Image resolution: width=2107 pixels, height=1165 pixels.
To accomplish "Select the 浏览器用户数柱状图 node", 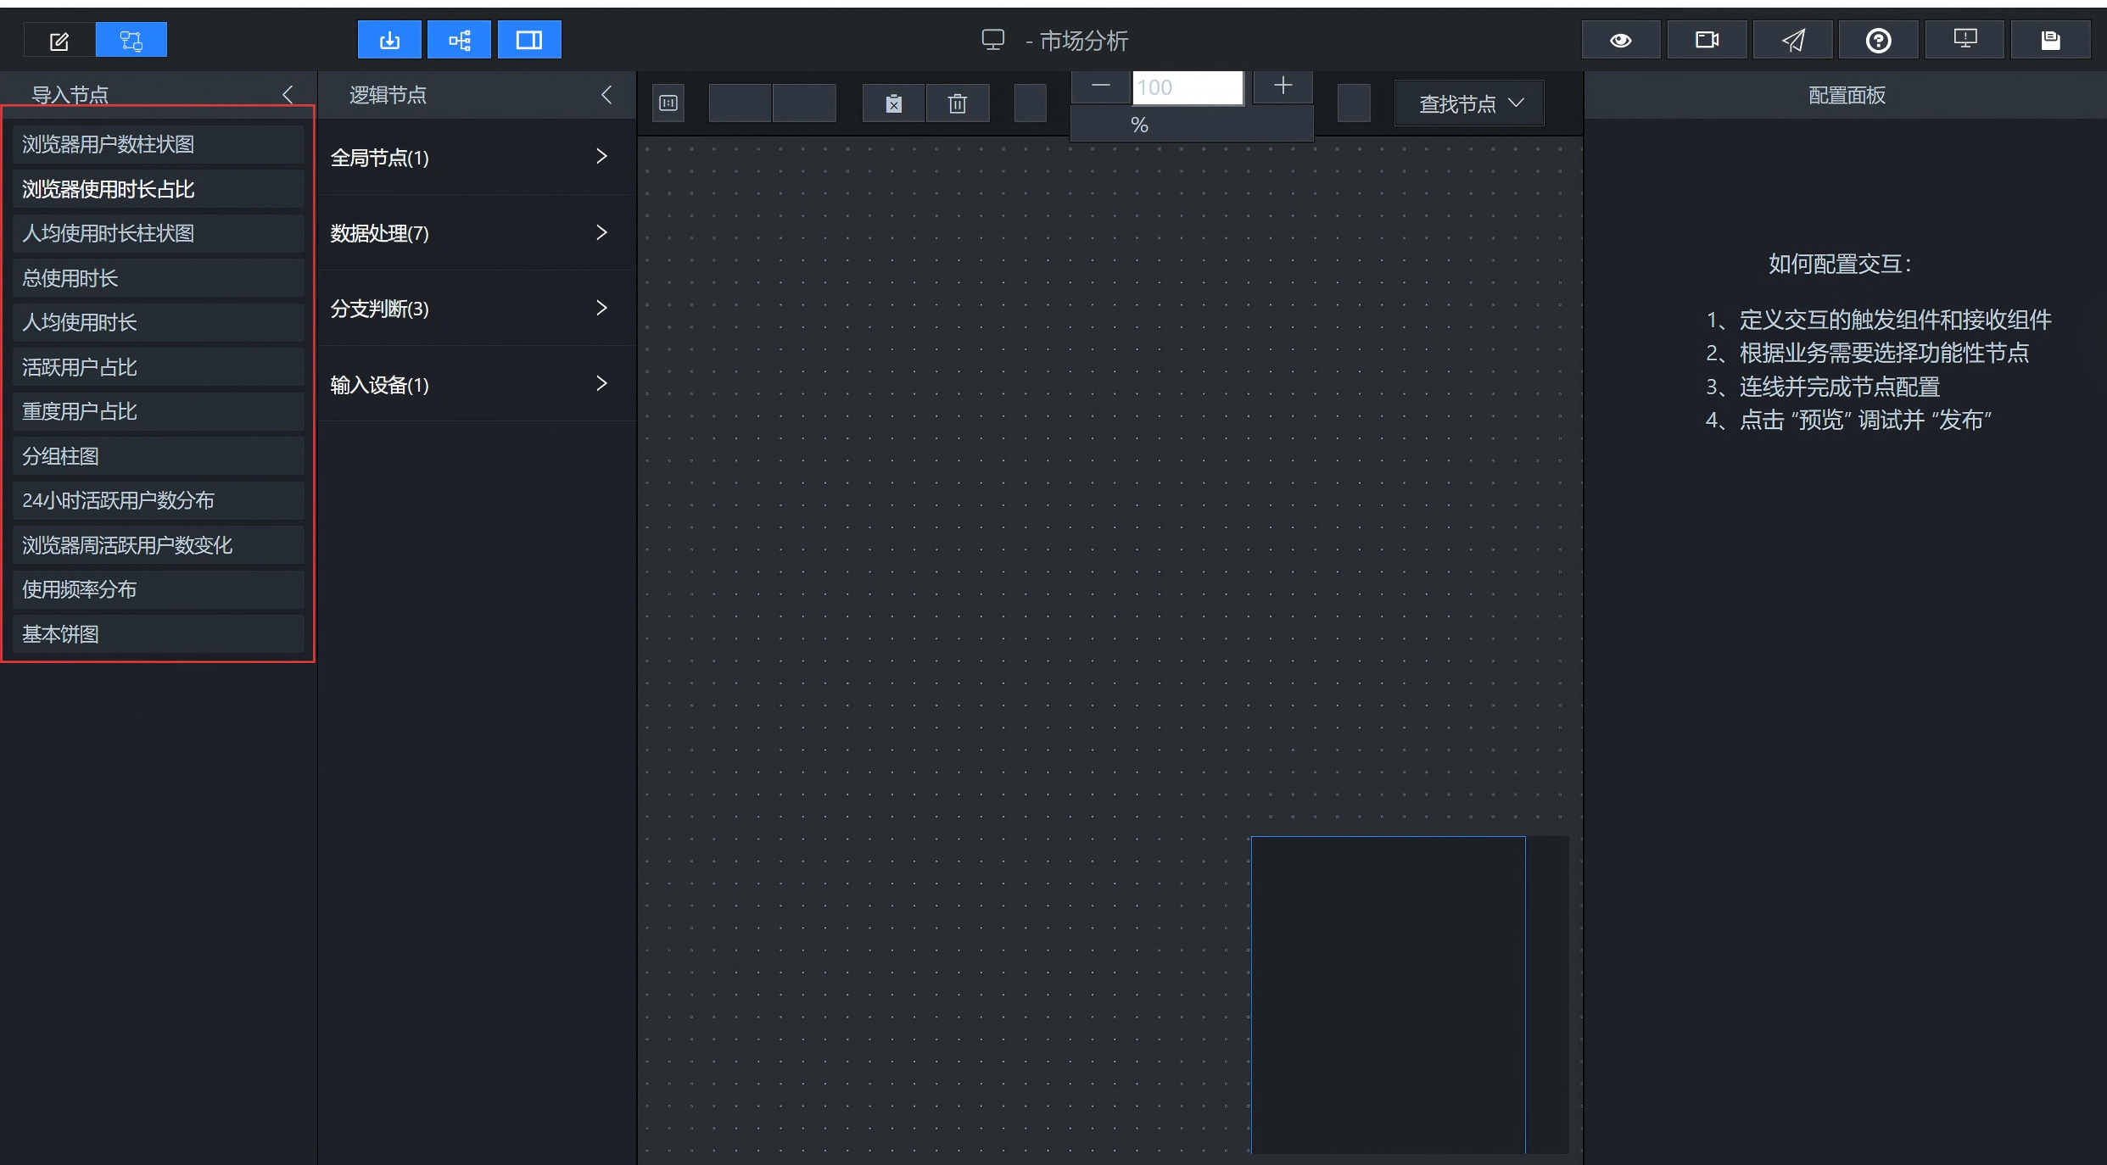I will click(x=159, y=144).
